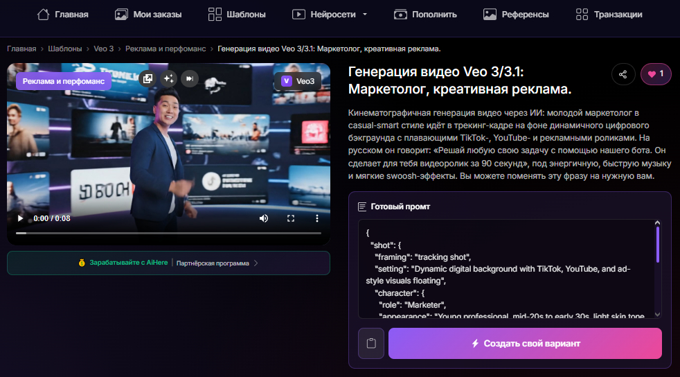Viewport: 680px width, 377px height.
Task: Expand the Нейросети dropdown menu
Action: 330,15
